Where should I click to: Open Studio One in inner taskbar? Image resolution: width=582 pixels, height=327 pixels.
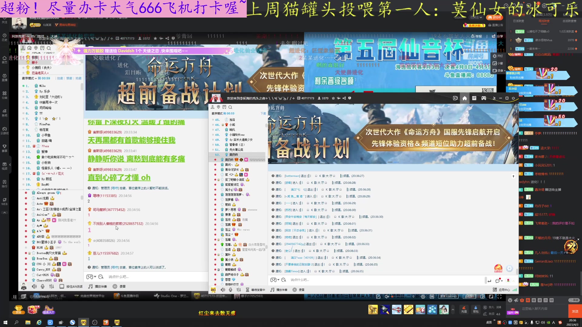tap(171, 296)
